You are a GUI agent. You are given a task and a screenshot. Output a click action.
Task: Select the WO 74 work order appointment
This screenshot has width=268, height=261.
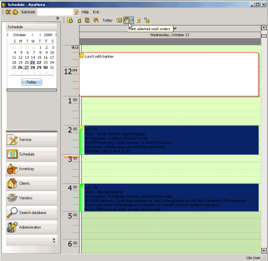169,140
